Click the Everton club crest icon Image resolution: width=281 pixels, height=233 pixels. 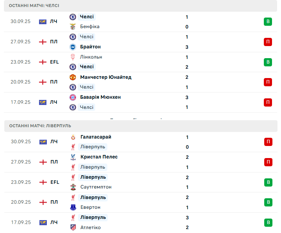73,207
